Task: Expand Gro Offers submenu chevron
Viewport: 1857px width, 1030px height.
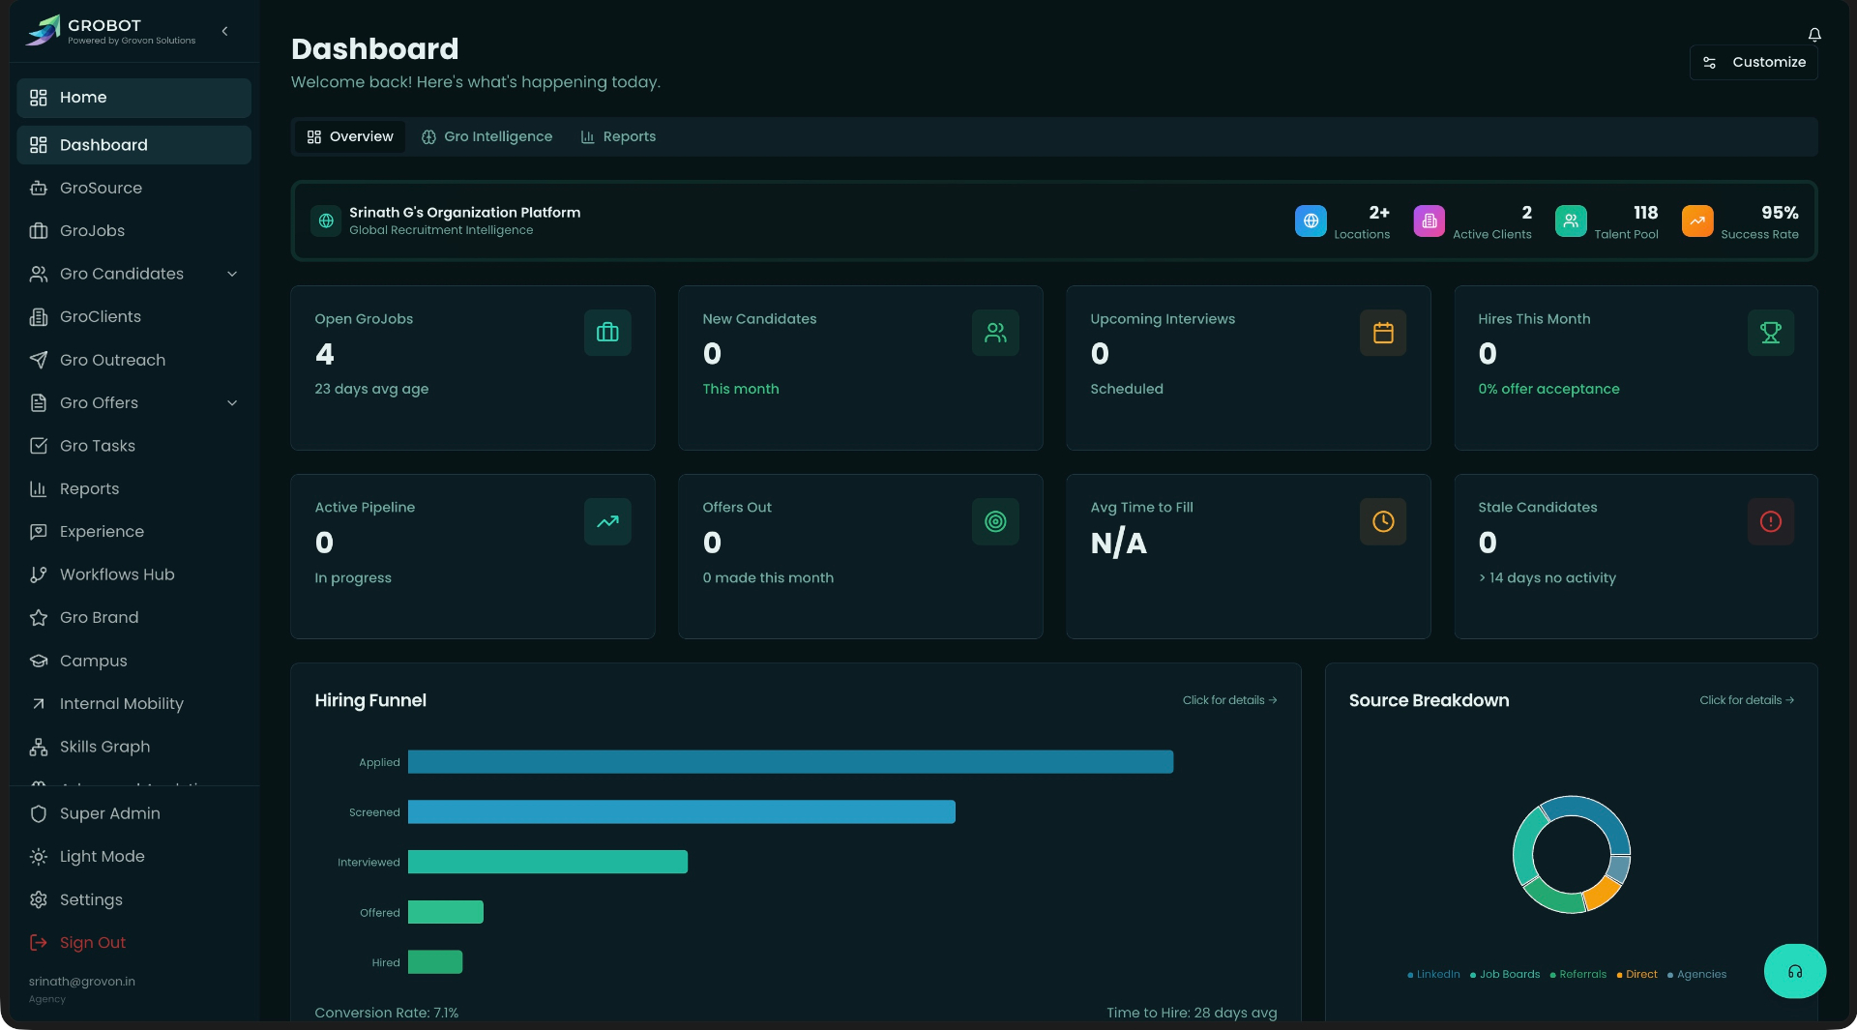Action: 232,403
